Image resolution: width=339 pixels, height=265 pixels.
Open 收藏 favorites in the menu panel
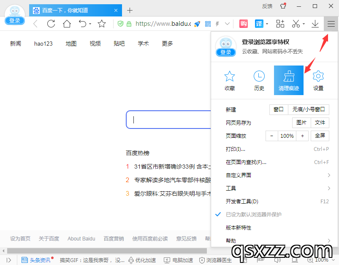[x=230, y=80]
